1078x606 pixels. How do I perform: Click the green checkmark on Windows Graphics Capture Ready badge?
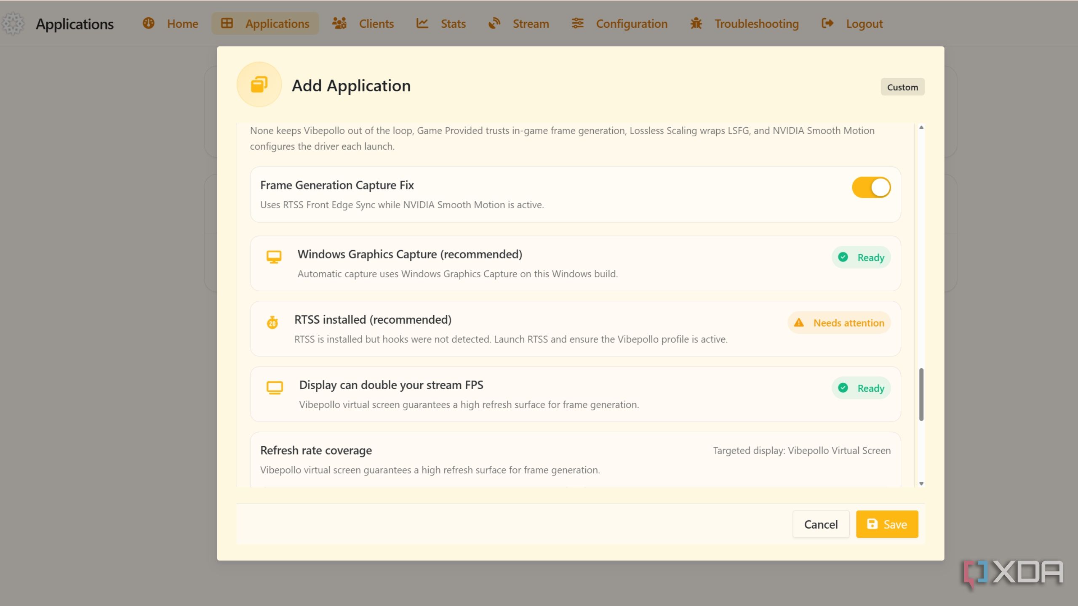tap(843, 257)
